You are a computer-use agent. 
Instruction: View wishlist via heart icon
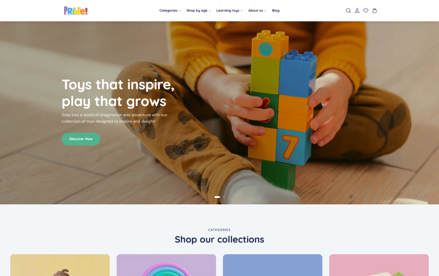(366, 11)
